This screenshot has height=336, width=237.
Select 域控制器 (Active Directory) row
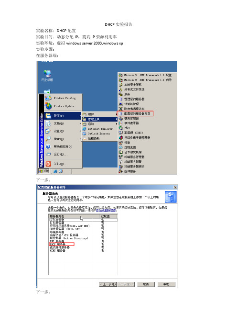tap(83, 238)
